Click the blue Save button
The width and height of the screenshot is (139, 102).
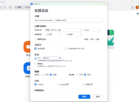[84, 97]
